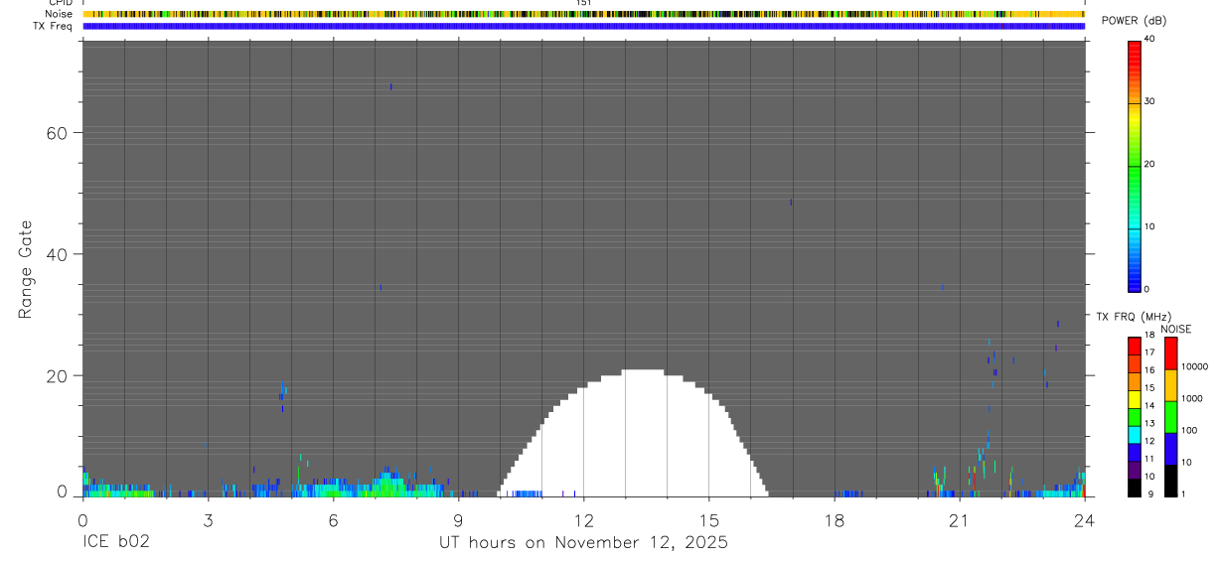Click the TX Freq row label

click(x=54, y=26)
